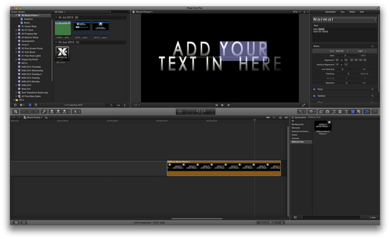
Task: Open the event library gear action menu
Action: coord(22,105)
